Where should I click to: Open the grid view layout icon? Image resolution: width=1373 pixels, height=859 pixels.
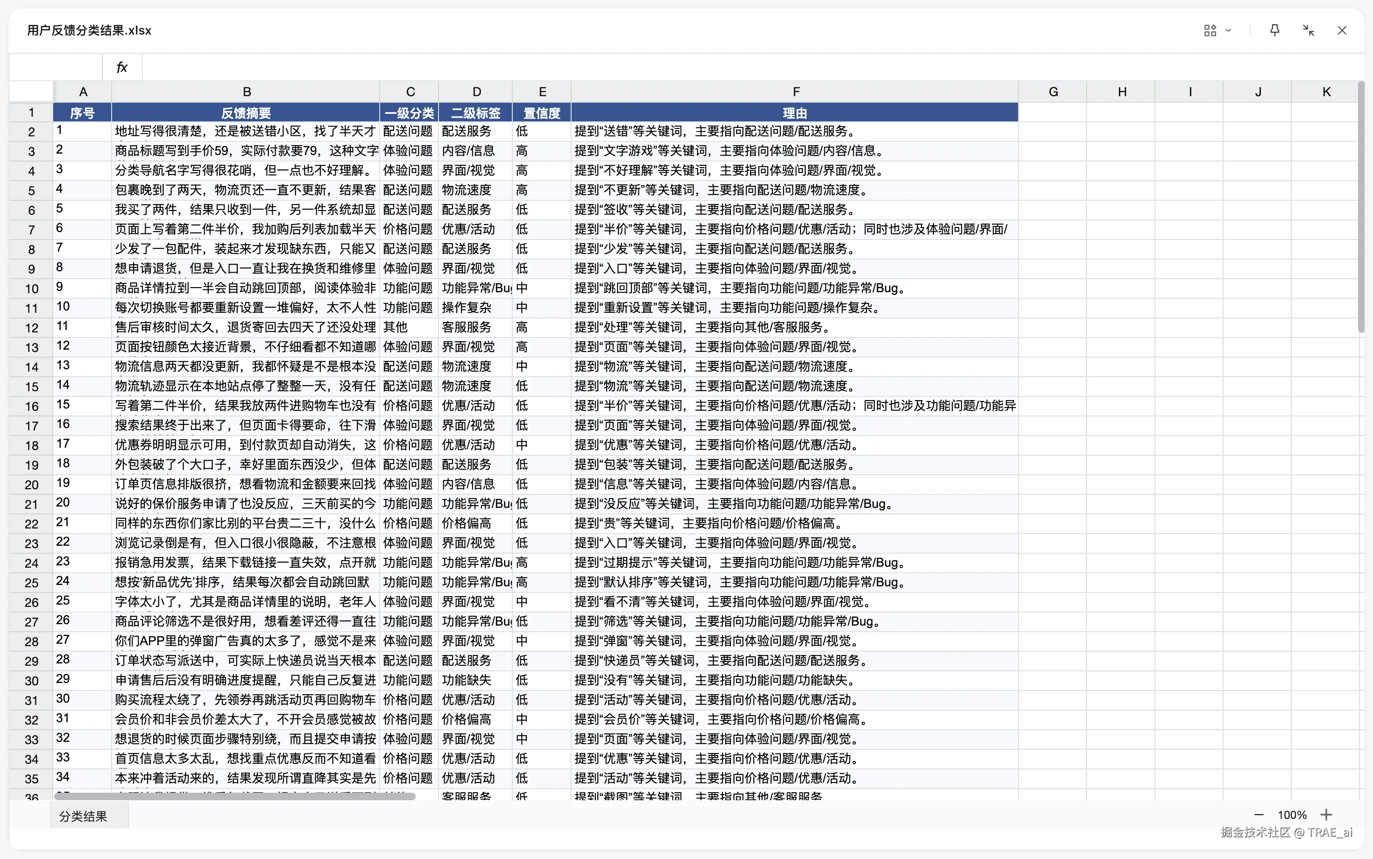click(x=1210, y=31)
